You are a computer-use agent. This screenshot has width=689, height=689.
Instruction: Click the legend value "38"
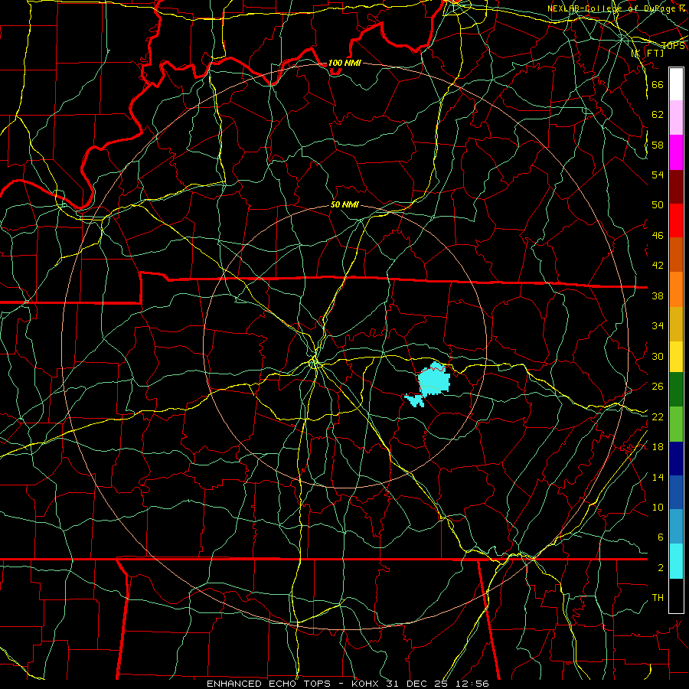(658, 296)
